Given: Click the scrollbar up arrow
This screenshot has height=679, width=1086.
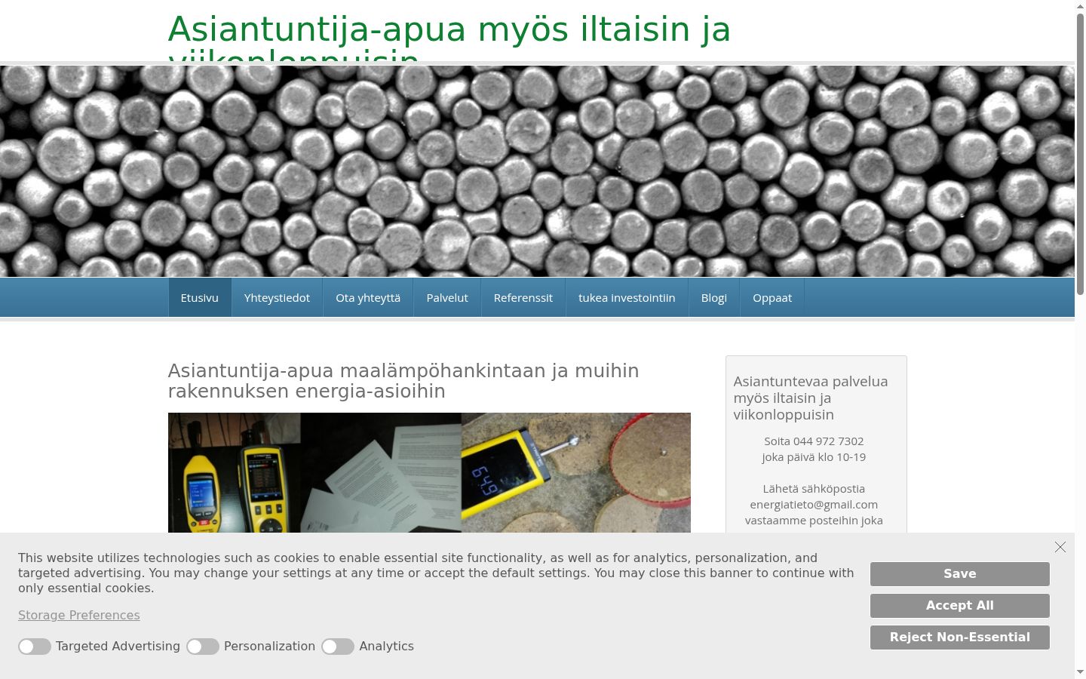Looking at the screenshot, I should (x=1080, y=6).
